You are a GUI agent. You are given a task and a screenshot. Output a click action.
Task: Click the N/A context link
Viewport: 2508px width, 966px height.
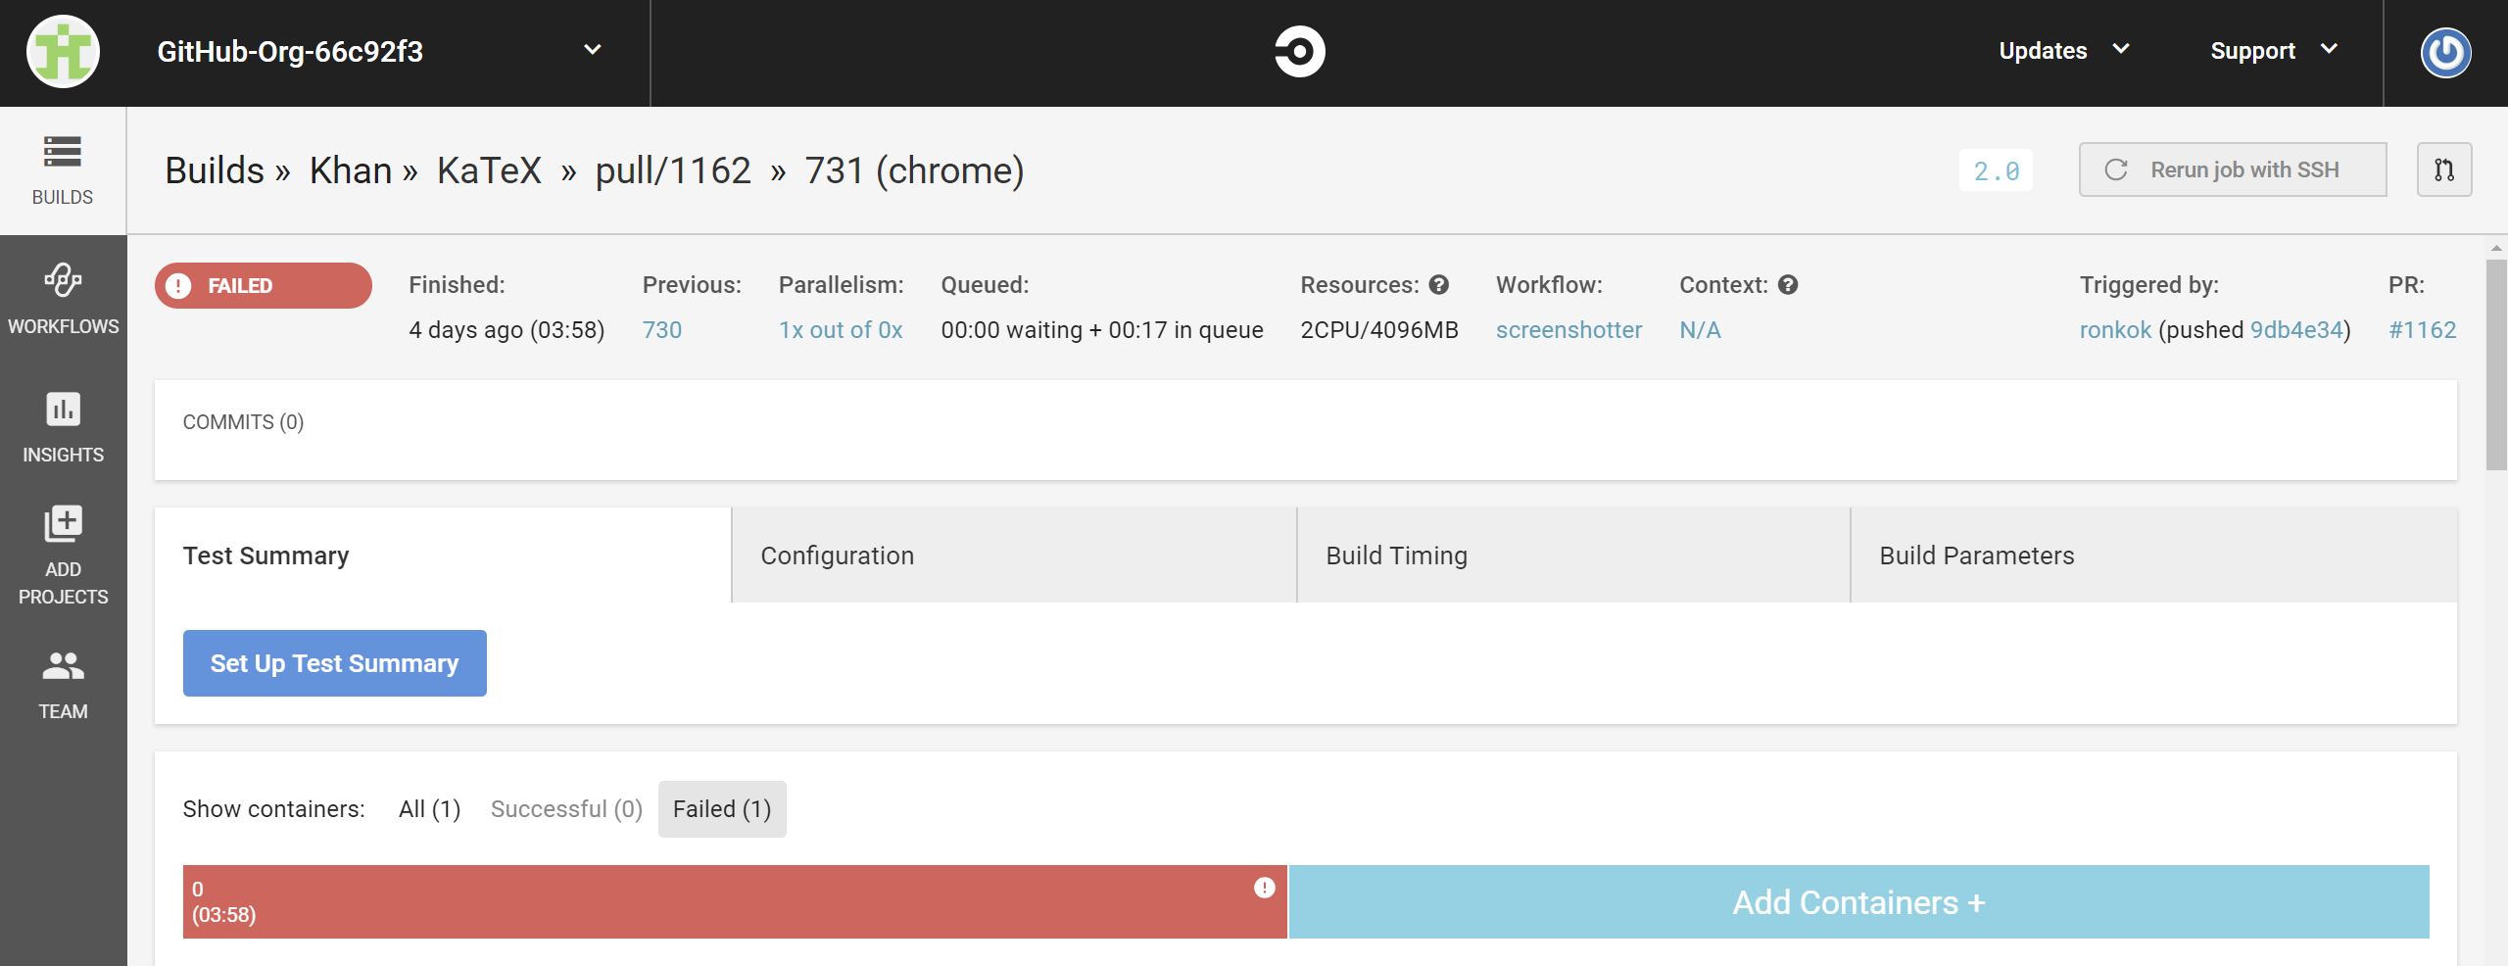pos(1700,330)
